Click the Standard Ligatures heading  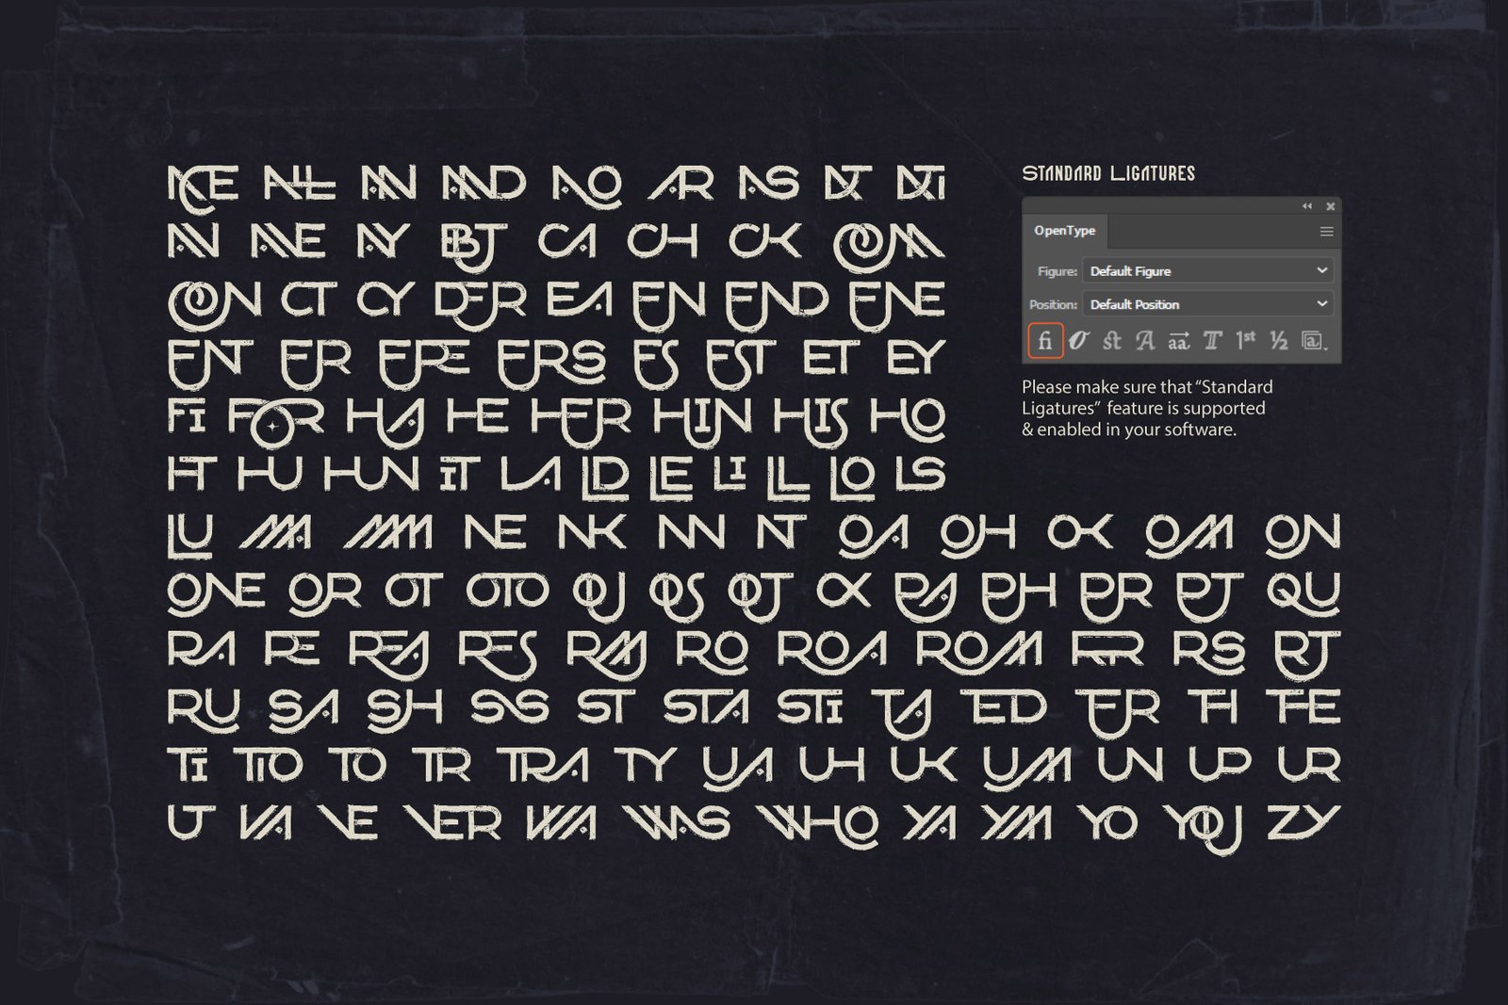click(x=1108, y=173)
